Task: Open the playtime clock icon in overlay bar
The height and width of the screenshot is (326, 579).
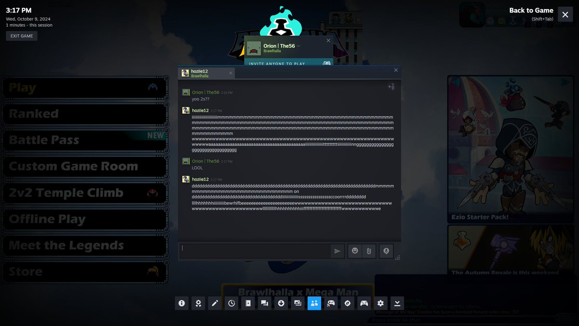Action: [x=232, y=303]
